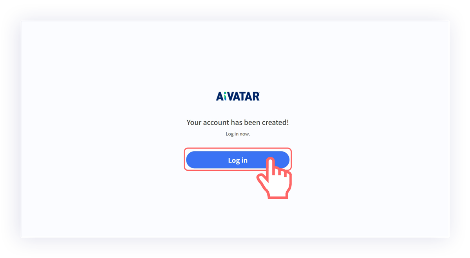
Task: Click the word 'Your' in the heading
Action: click(x=194, y=123)
